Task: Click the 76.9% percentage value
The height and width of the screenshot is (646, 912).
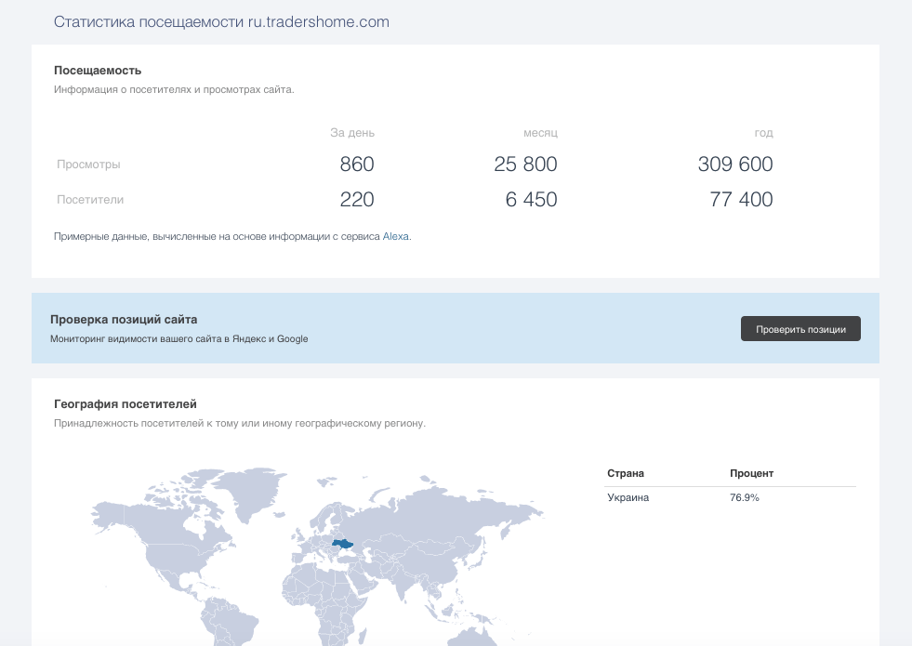Action: [x=745, y=497]
